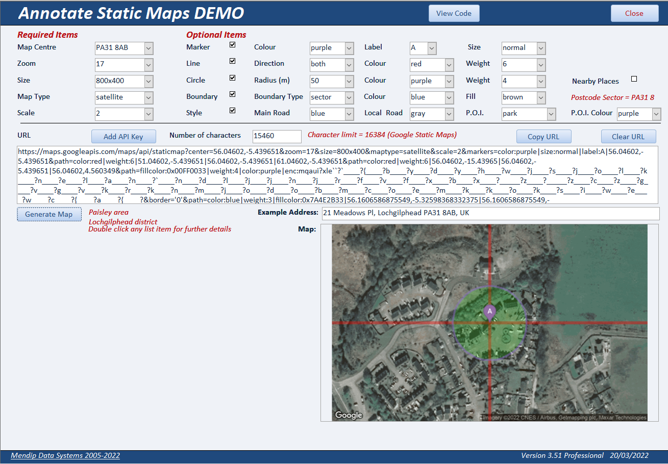Image resolution: width=668 pixels, height=464 pixels.
Task: Open the Local Road gray dropdown
Action: 449,114
